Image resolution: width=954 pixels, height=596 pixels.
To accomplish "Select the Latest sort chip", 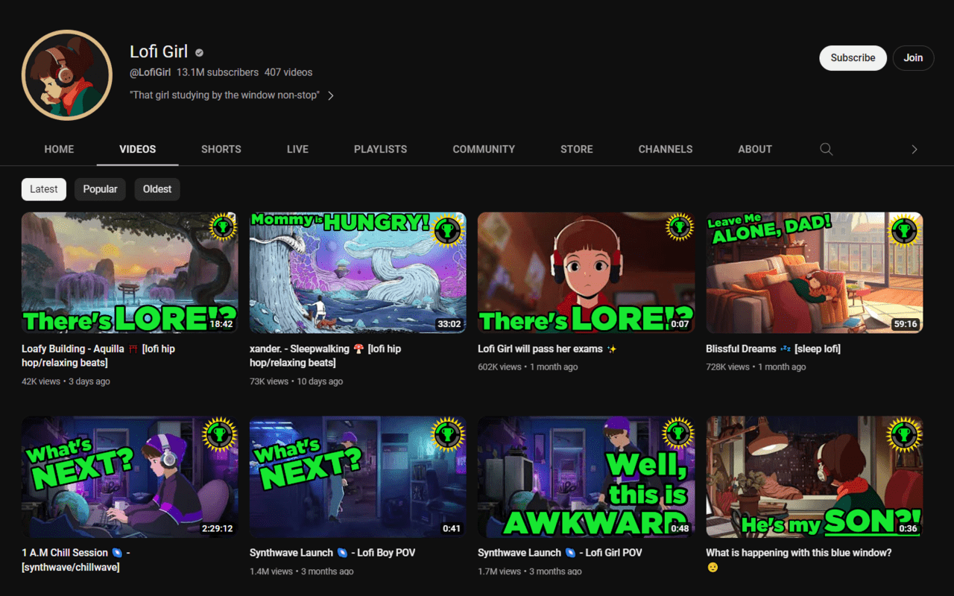I will click(x=44, y=189).
